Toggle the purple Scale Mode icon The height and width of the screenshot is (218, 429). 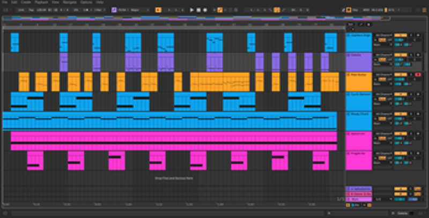[114, 10]
